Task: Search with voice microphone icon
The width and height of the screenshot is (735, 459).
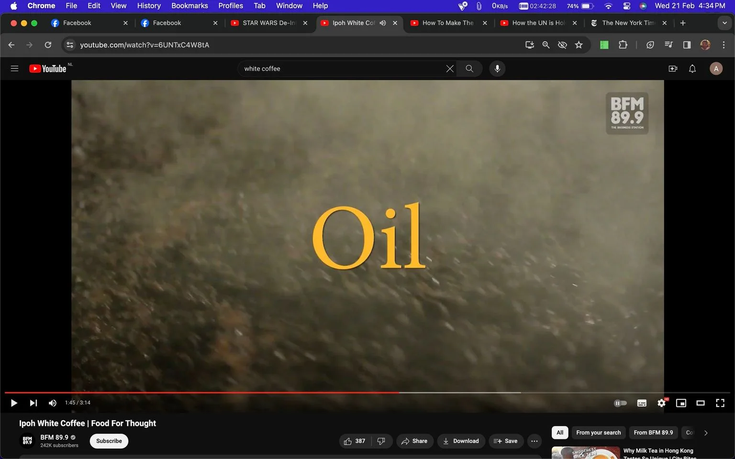Action: click(x=497, y=69)
